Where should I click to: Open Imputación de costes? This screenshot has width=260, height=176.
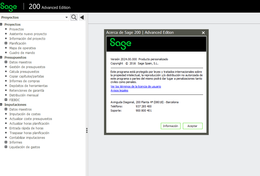tap(25, 114)
